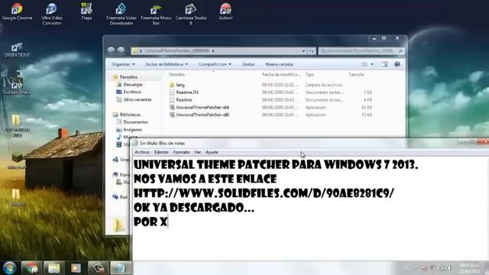Open the Windows Start button
Screen dimensions: 489x275
[x=10, y=268]
